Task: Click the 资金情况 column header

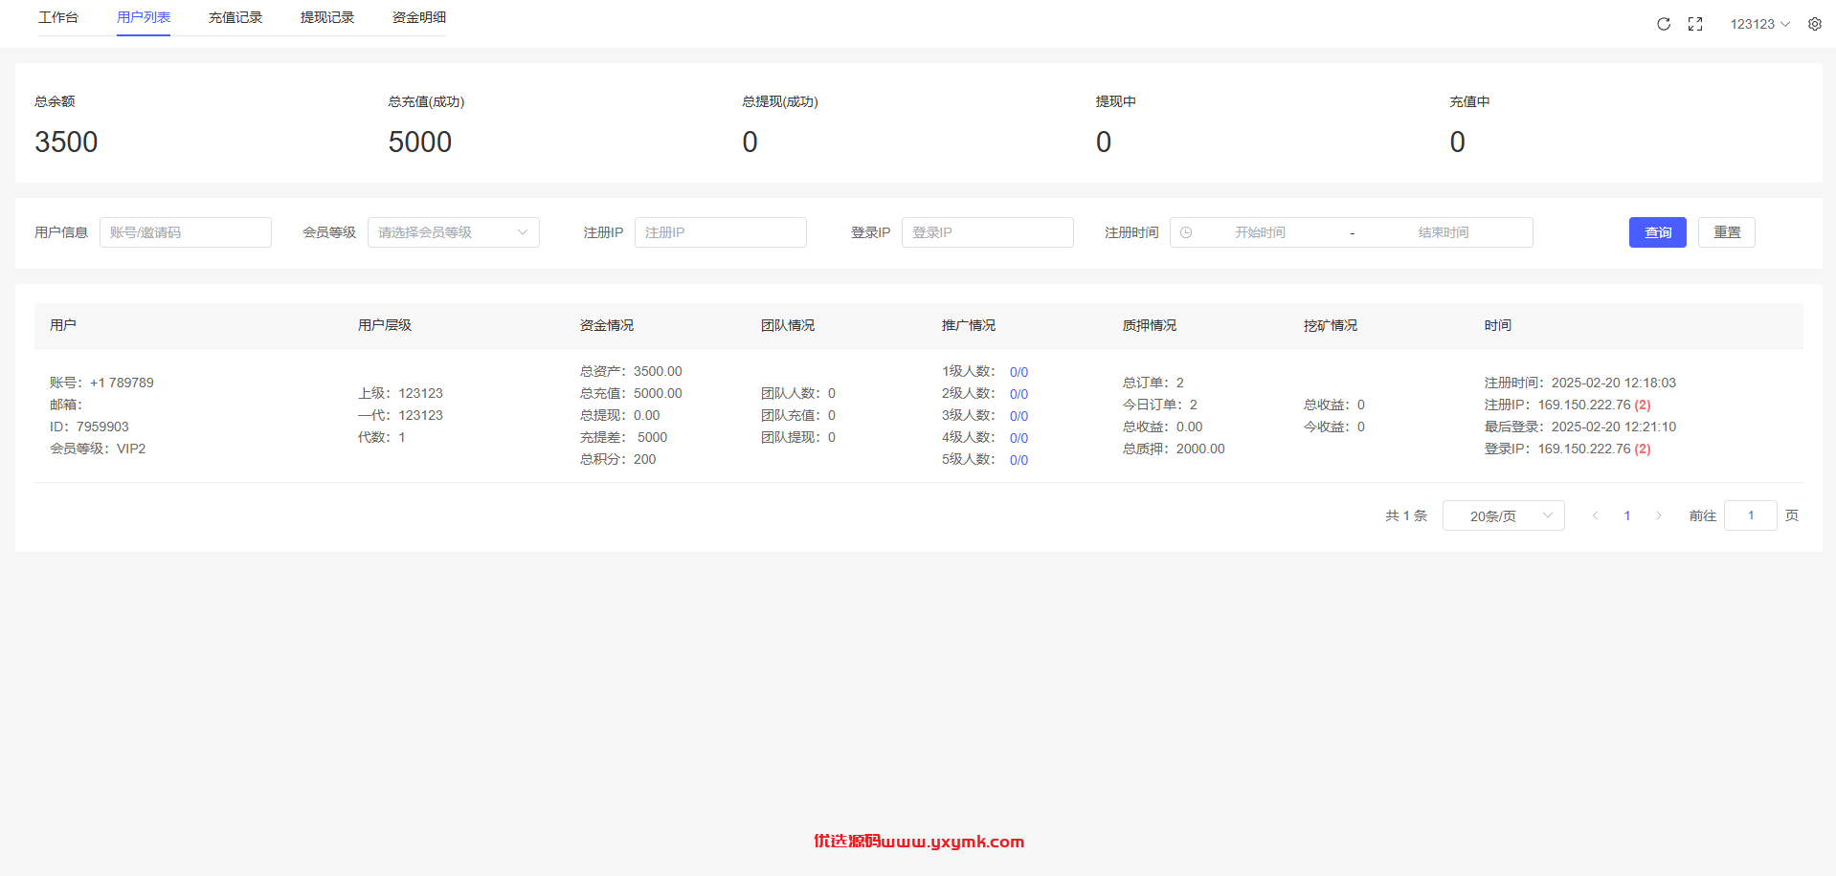Action: (x=607, y=325)
